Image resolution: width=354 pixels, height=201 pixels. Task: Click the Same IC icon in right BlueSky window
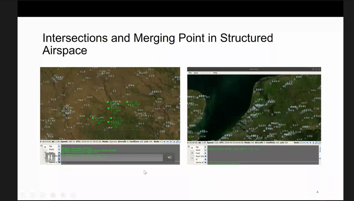(206, 162)
